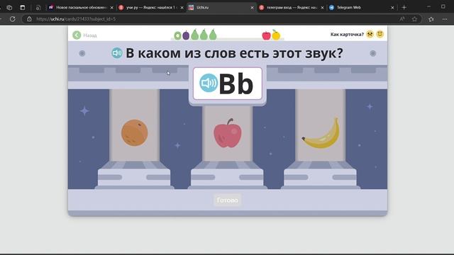Click the Готово button
This screenshot has width=454, height=255.
coord(228,200)
